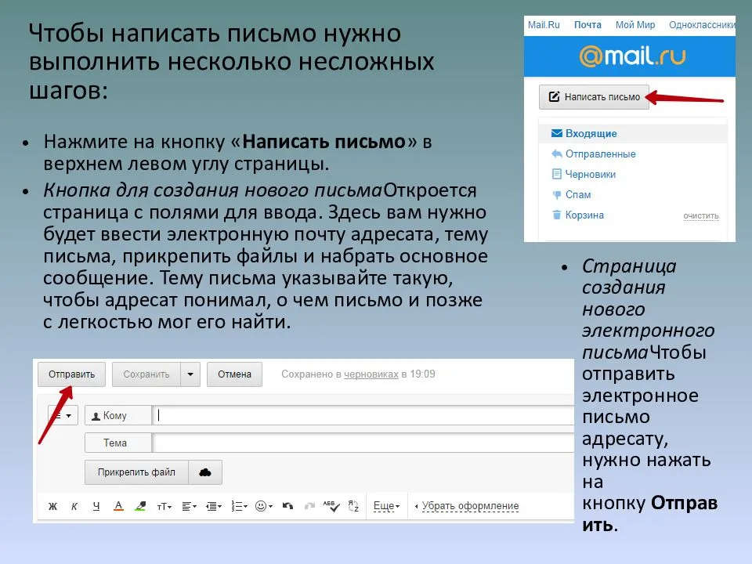Click the Прикрепить файл button
752x564 pixels.
[136, 472]
